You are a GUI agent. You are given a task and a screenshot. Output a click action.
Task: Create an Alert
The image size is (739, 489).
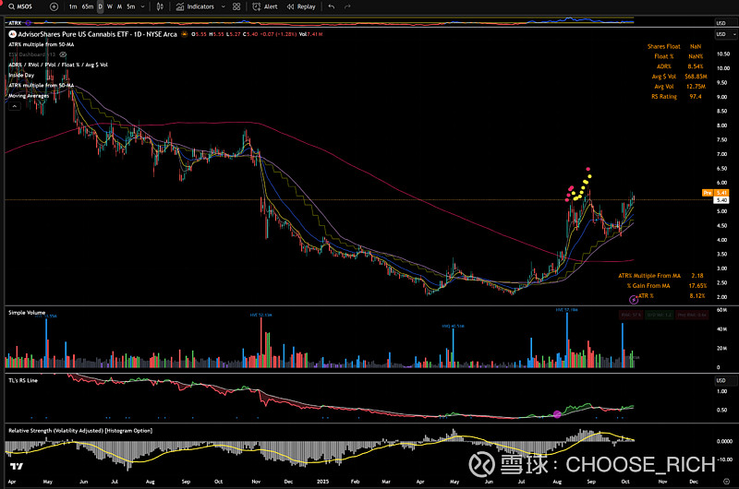265,6
